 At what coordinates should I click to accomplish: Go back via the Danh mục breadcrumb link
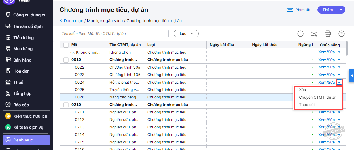point(73,21)
